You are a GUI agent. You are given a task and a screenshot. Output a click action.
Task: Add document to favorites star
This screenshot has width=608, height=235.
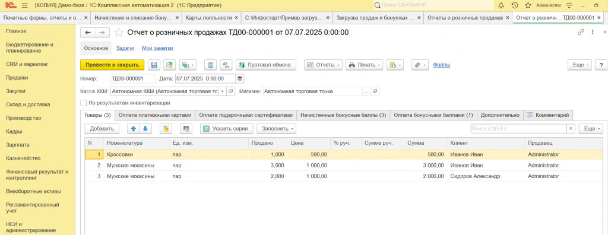(x=119, y=33)
